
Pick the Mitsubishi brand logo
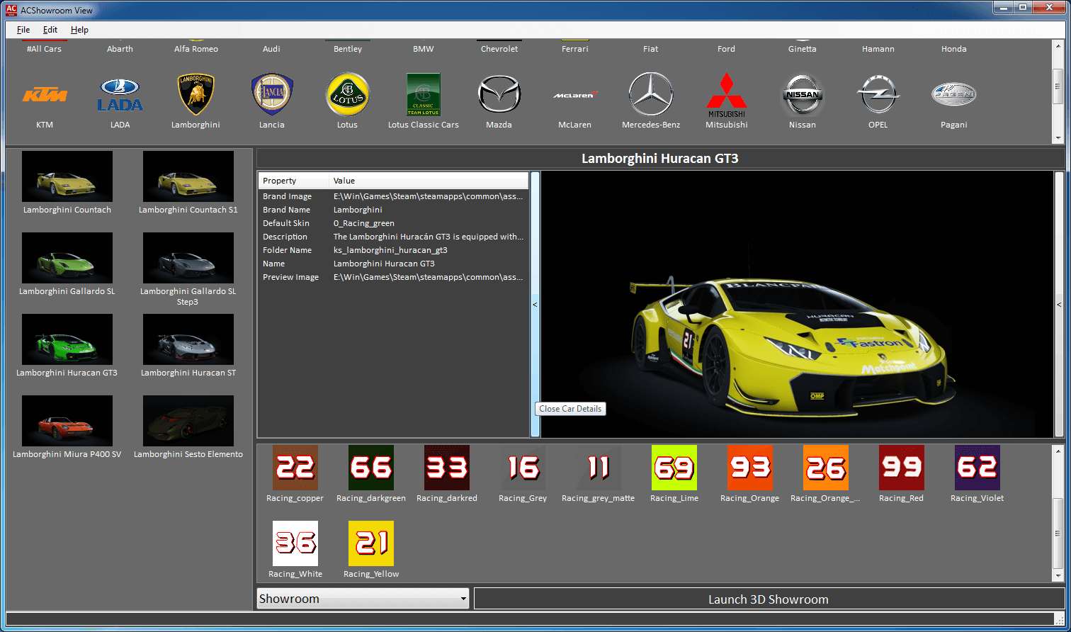coord(726,95)
